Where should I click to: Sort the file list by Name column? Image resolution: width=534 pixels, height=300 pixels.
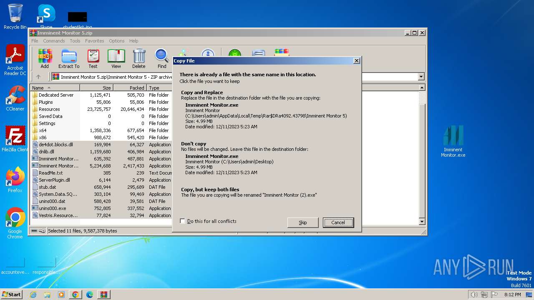55,88
